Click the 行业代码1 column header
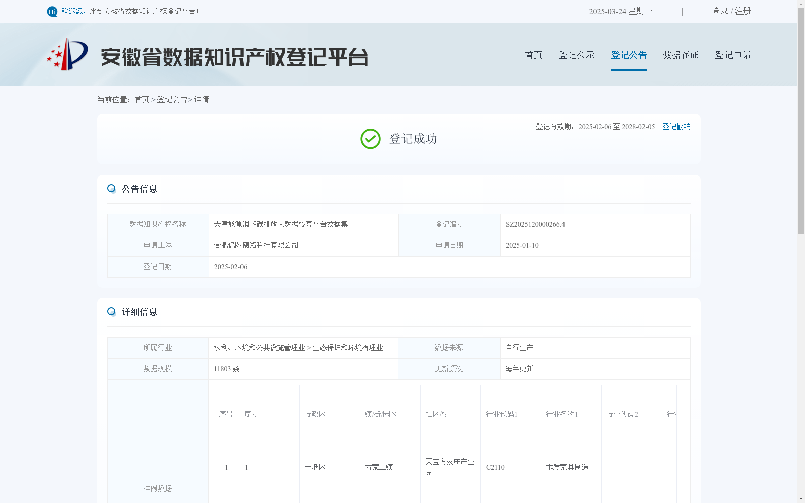Viewport: 805px width, 503px height. pyautogui.click(x=502, y=414)
